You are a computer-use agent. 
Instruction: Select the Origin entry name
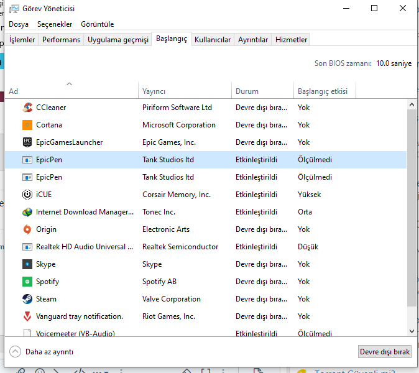click(46, 229)
